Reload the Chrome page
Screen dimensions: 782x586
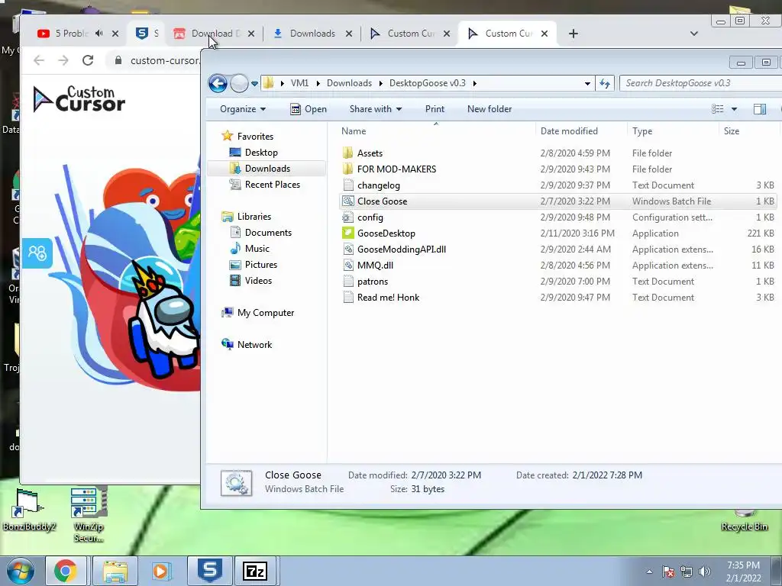88,60
